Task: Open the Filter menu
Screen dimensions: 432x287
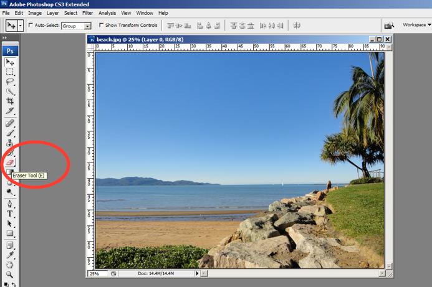Action: pos(87,13)
